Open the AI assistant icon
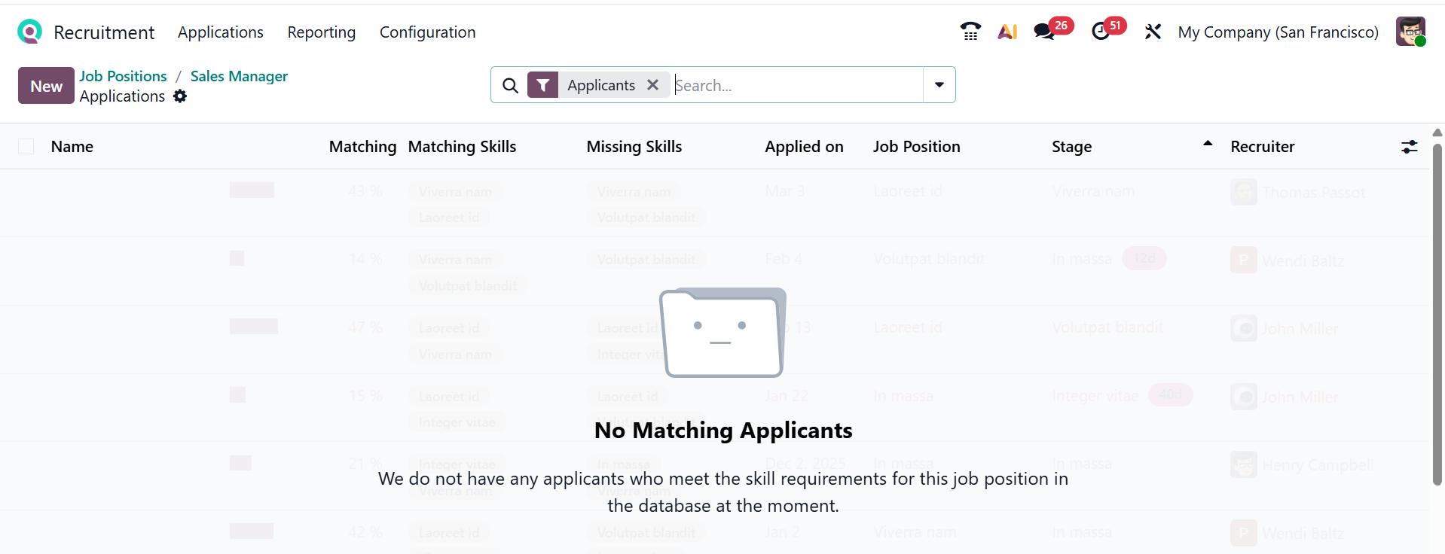 tap(1007, 32)
